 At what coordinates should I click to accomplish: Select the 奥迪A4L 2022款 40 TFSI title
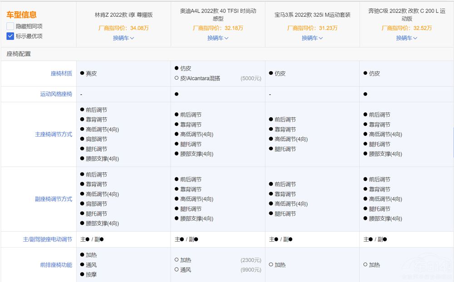click(x=218, y=15)
